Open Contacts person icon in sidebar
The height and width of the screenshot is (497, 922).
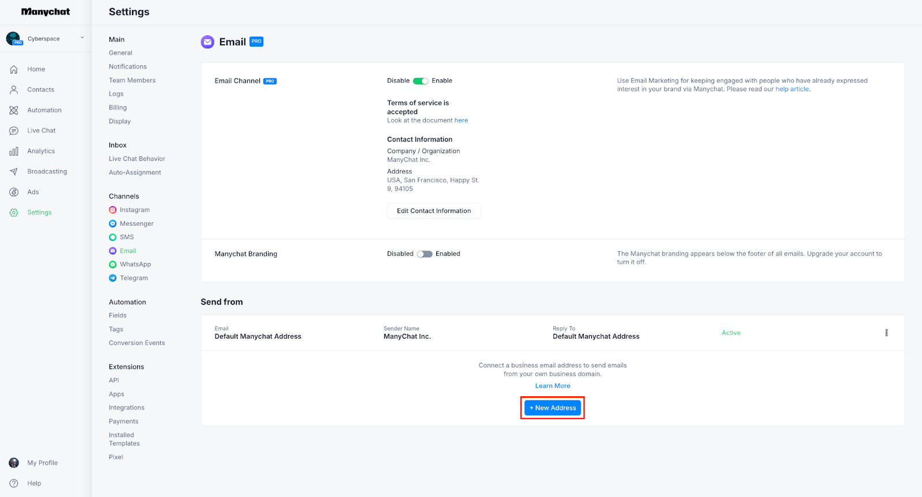(x=14, y=90)
